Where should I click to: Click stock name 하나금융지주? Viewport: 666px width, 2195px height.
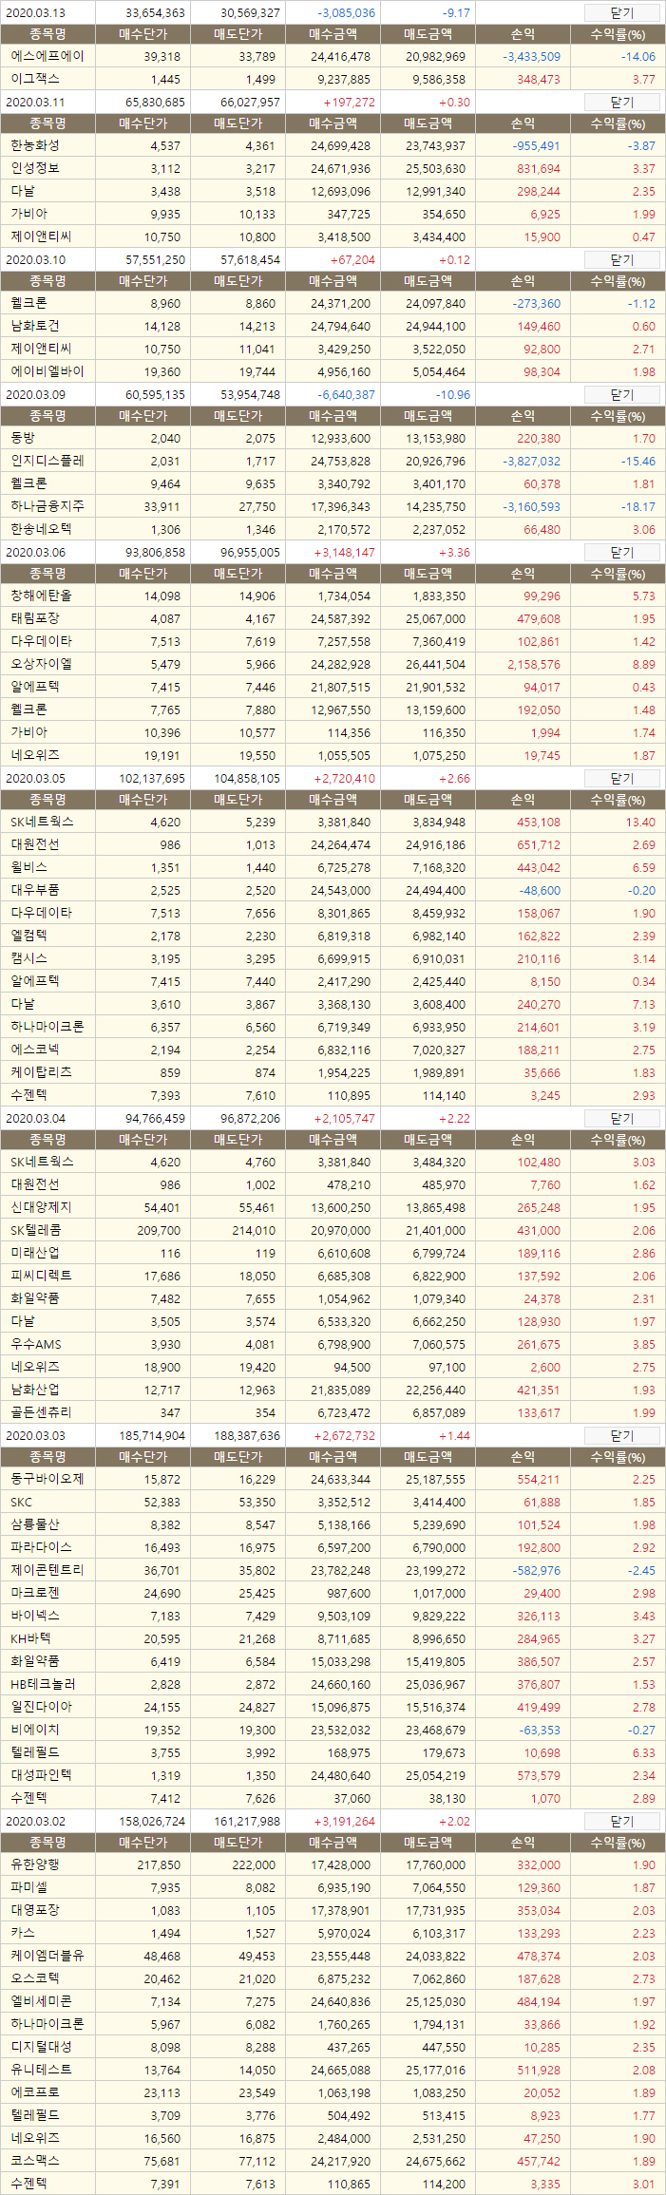(x=48, y=506)
